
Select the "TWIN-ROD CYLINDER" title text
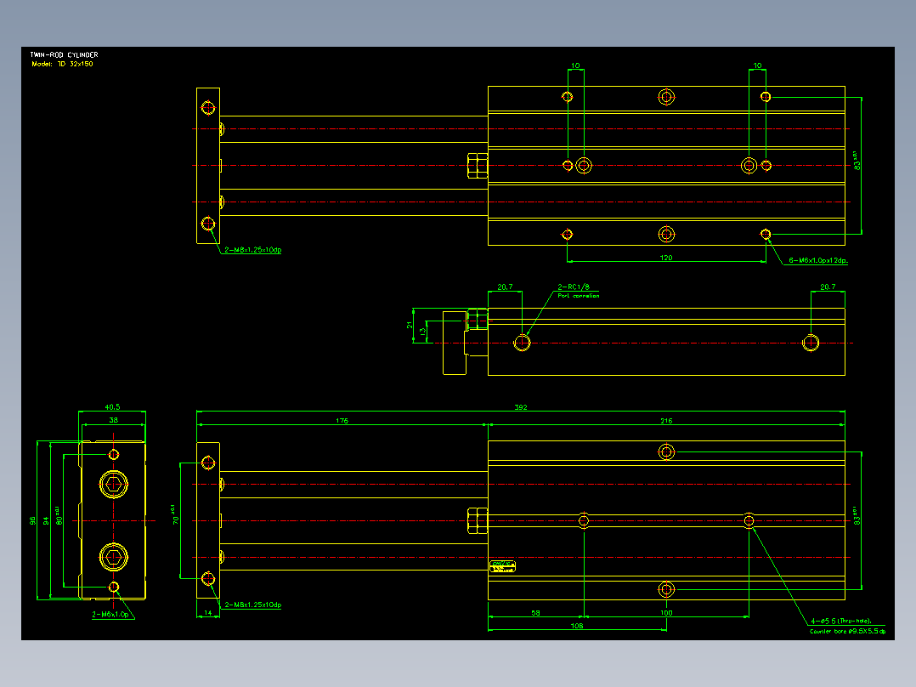tap(65, 55)
